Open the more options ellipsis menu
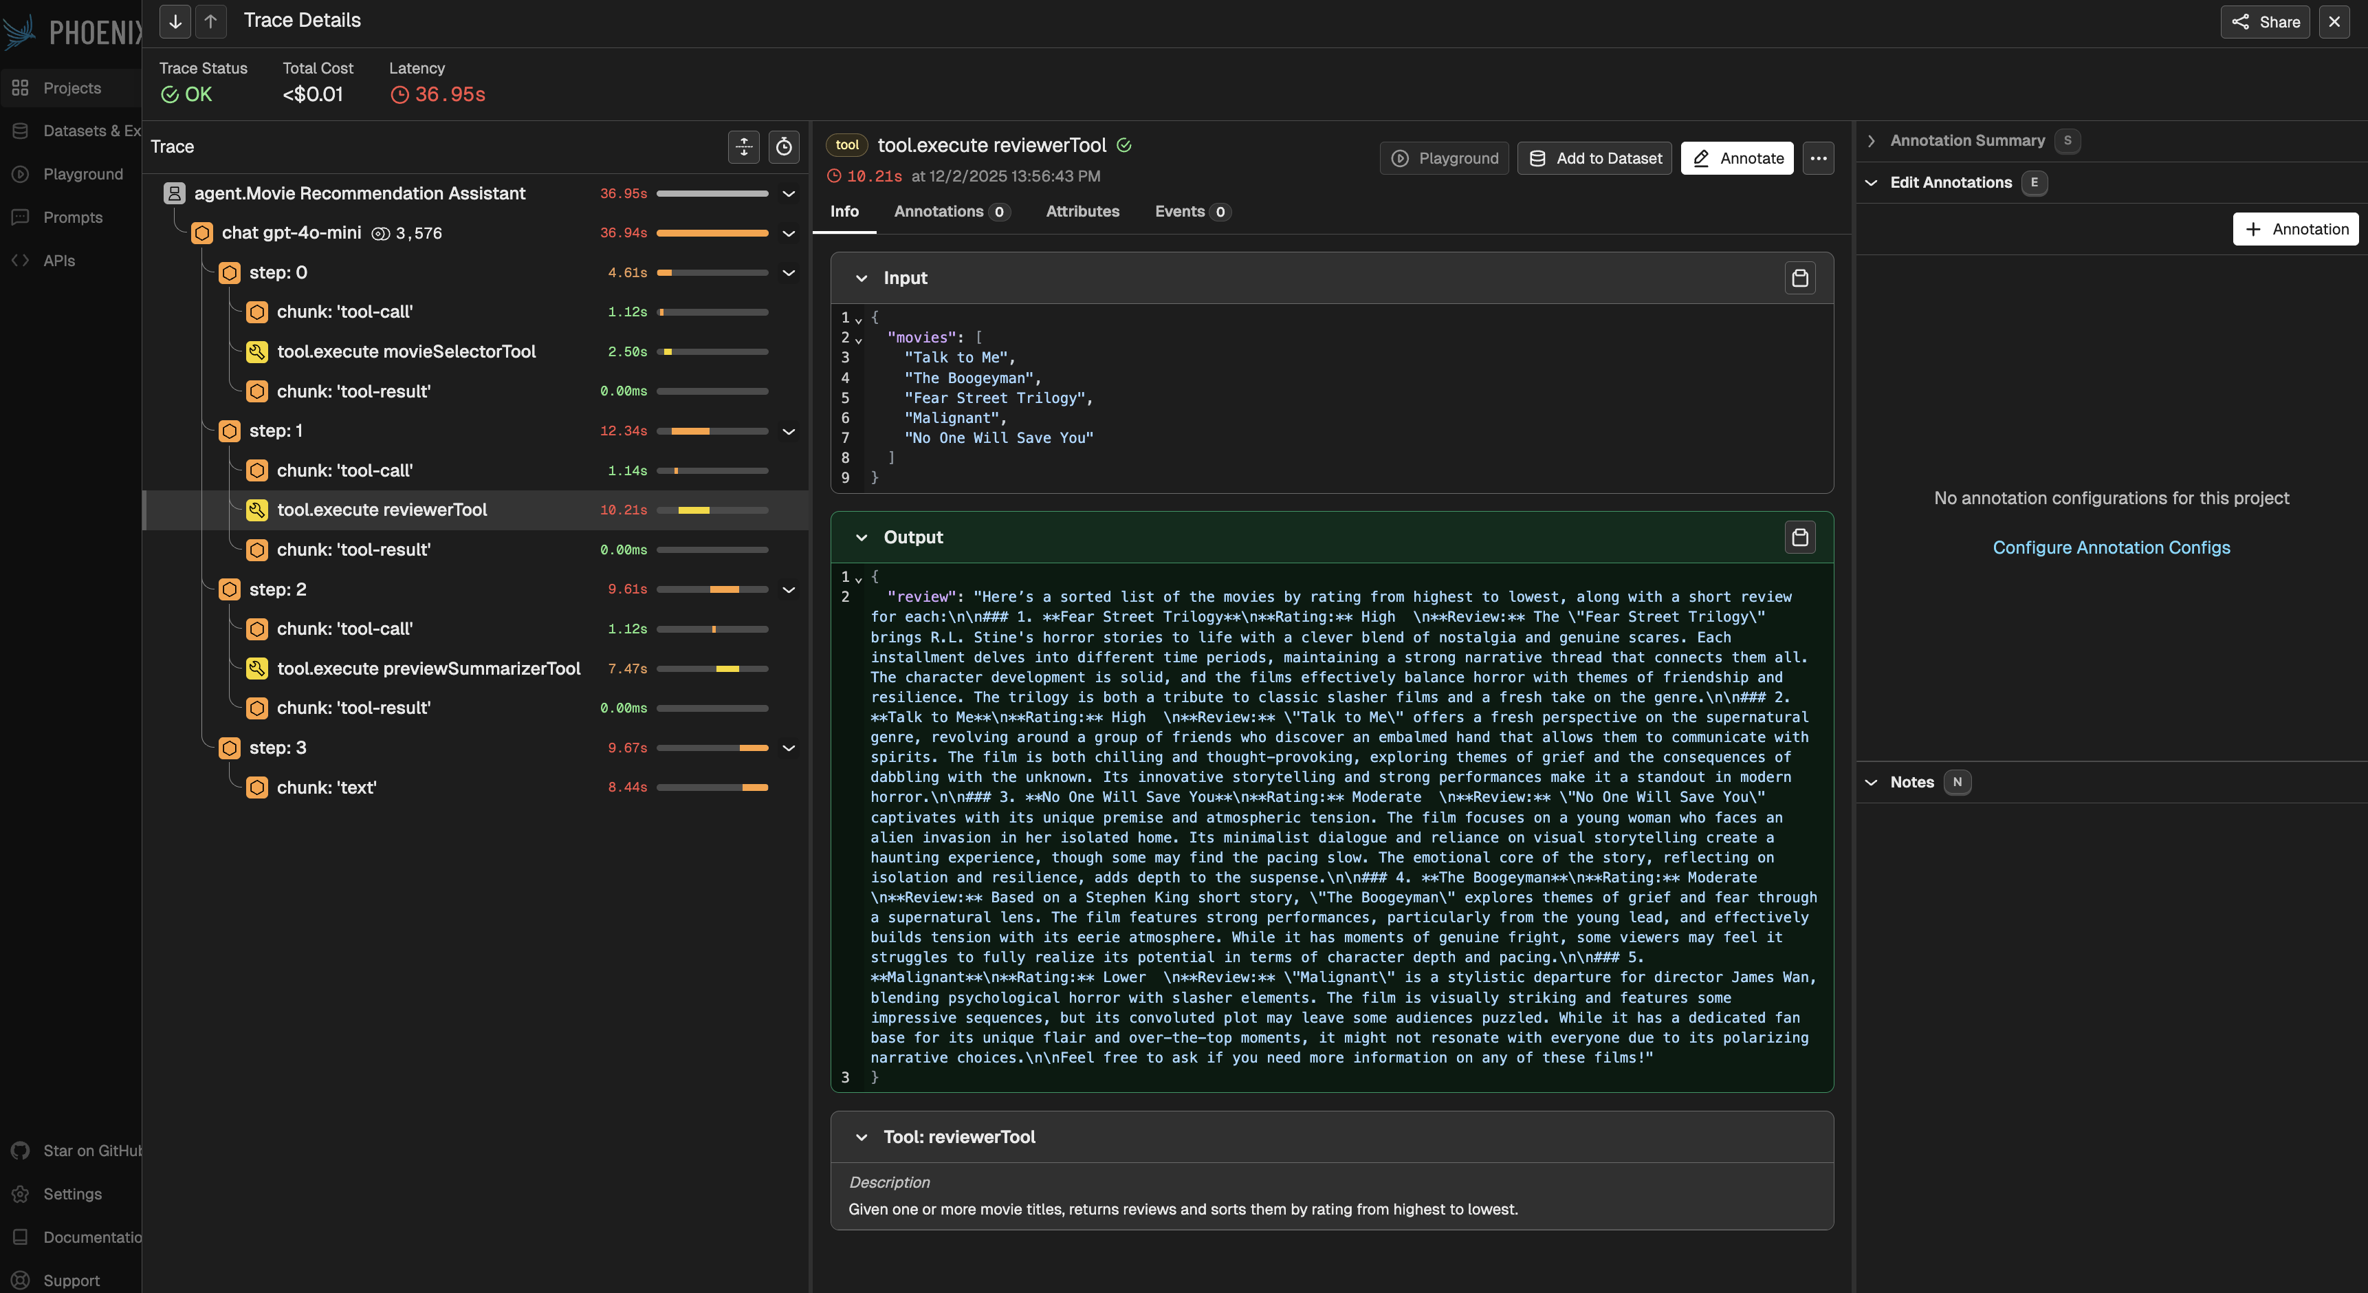This screenshot has height=1293, width=2368. 1817,158
